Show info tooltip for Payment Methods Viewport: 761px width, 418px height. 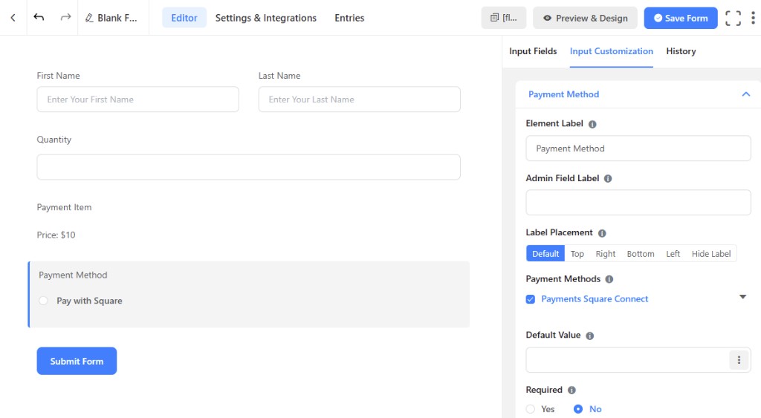[609, 279]
